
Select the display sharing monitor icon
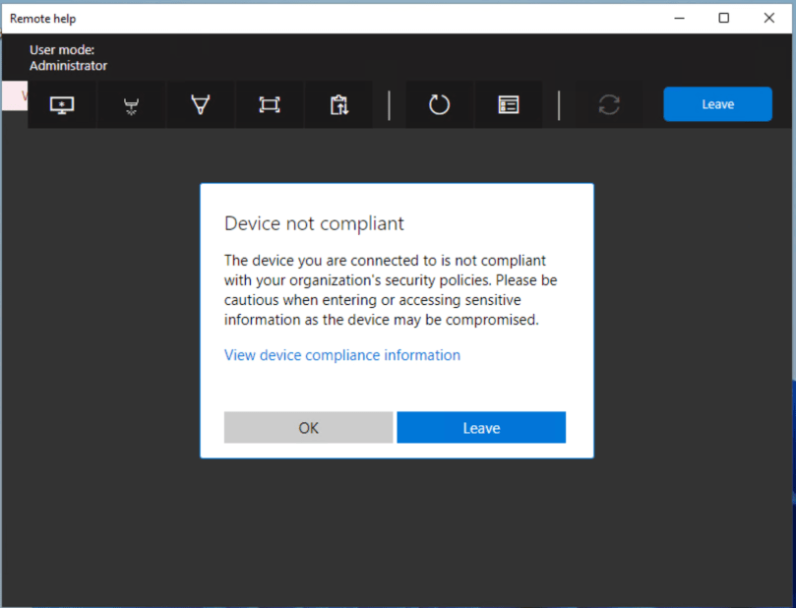pyautogui.click(x=62, y=104)
